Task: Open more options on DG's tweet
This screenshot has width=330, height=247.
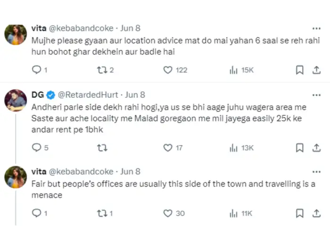Action: coord(316,95)
